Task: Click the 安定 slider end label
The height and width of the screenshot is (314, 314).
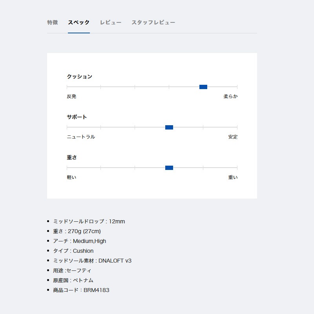Action: 233,137
